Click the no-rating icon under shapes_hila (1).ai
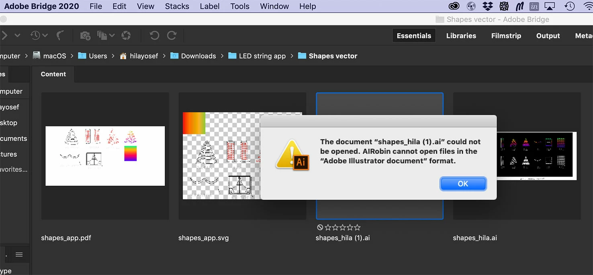Viewport: 593px width, 275px height. tap(320, 227)
